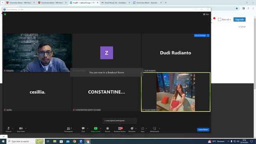Toggle Chrome side panel icon
Screen dimensions: 256x144
[243, 8]
